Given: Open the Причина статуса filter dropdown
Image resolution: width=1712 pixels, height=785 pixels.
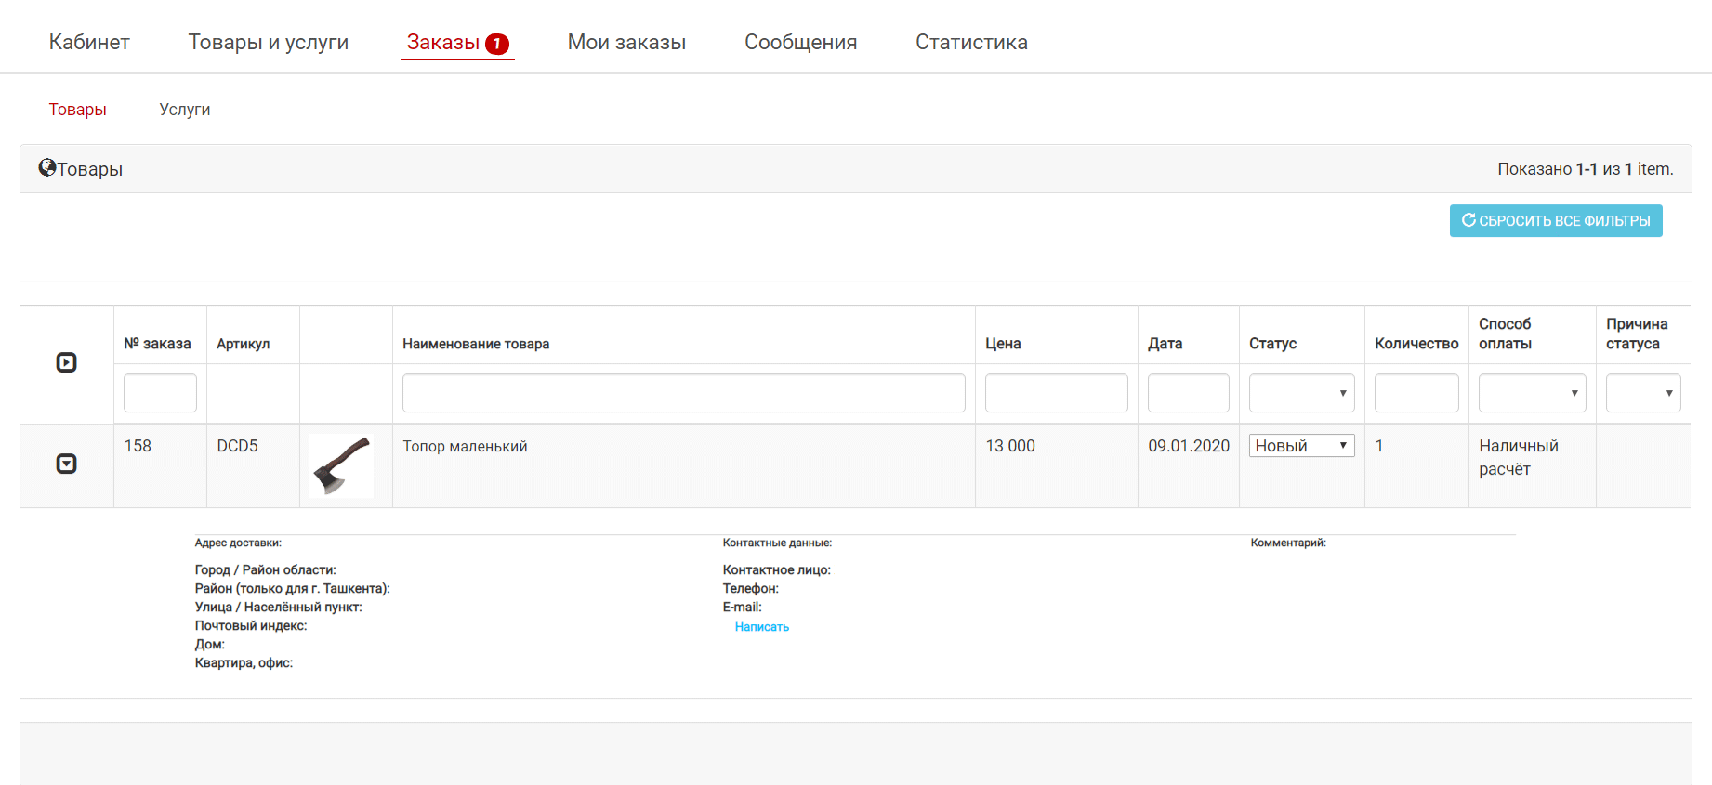Looking at the screenshot, I should (x=1642, y=393).
